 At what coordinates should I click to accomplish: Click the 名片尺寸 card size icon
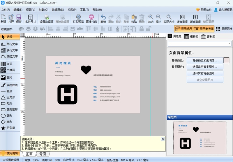pyautogui.click(x=30, y=19)
